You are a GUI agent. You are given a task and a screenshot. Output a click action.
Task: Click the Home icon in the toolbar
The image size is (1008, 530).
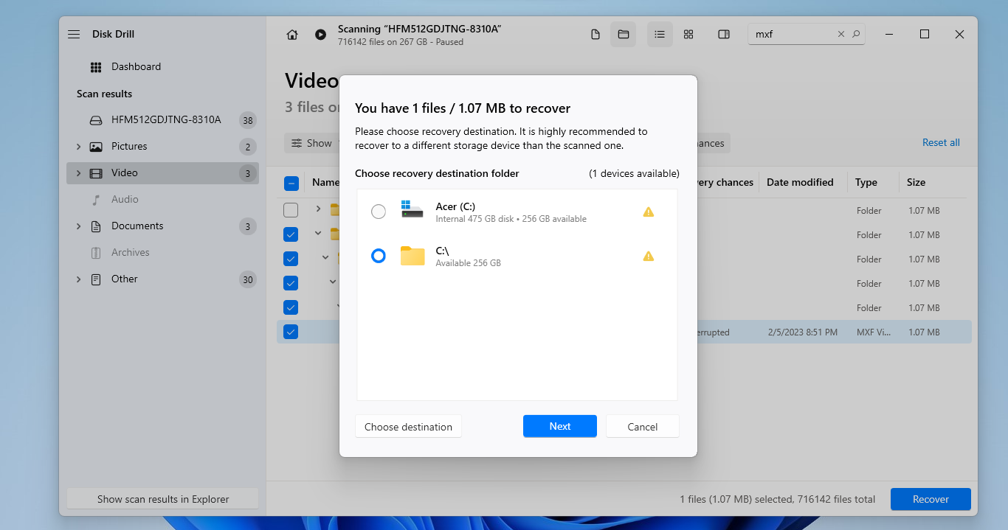tap(292, 35)
